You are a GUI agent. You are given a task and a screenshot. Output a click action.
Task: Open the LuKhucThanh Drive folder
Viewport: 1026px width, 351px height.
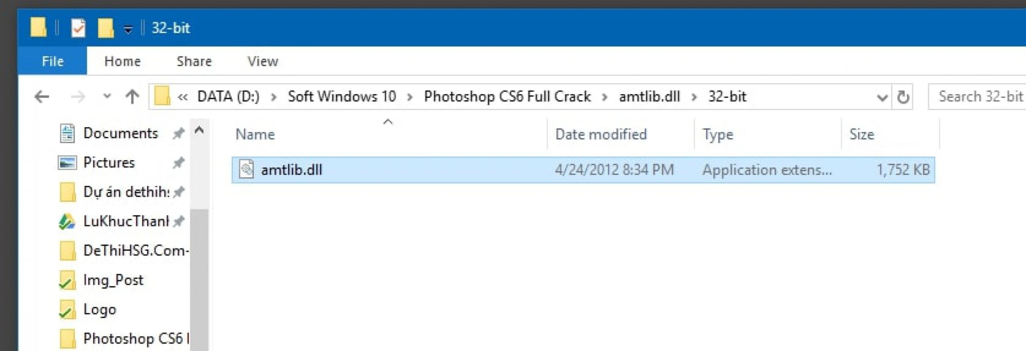coord(125,221)
